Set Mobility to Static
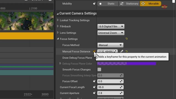176x99 pixels. tap(108, 4)
